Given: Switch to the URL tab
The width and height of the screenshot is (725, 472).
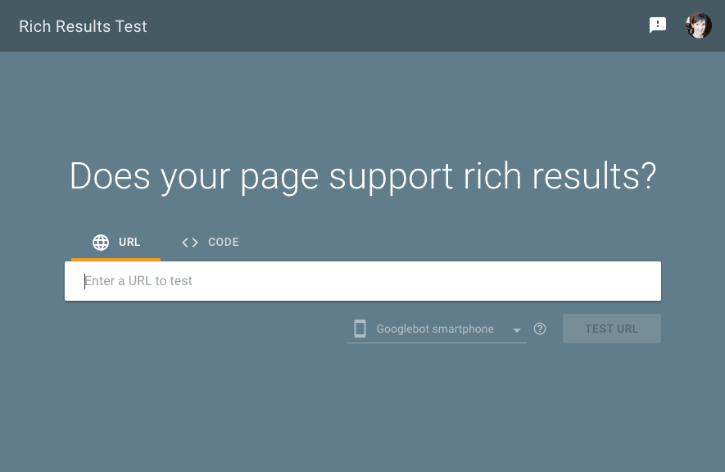Looking at the screenshot, I should [116, 243].
